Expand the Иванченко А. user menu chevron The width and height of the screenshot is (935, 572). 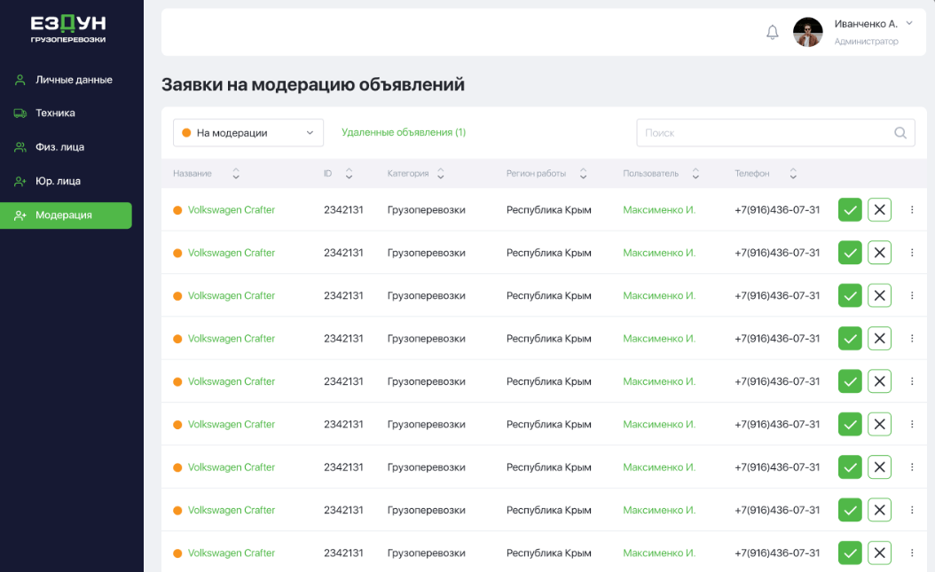coord(909,23)
